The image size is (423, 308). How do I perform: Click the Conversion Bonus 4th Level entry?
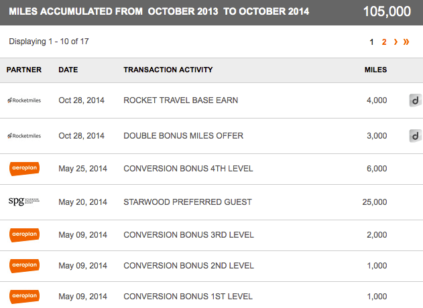[x=188, y=169]
